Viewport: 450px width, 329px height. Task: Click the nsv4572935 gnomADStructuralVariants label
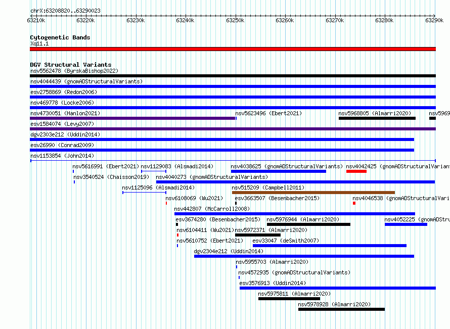pyautogui.click(x=294, y=272)
